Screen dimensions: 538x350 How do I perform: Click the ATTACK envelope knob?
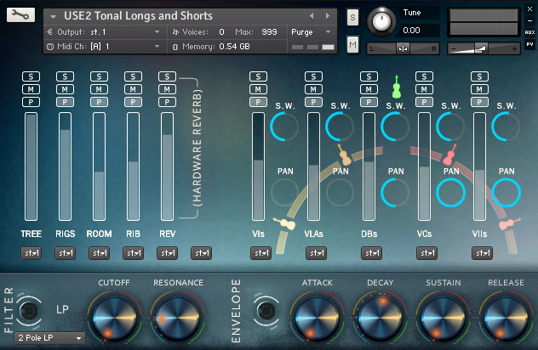[x=317, y=318]
